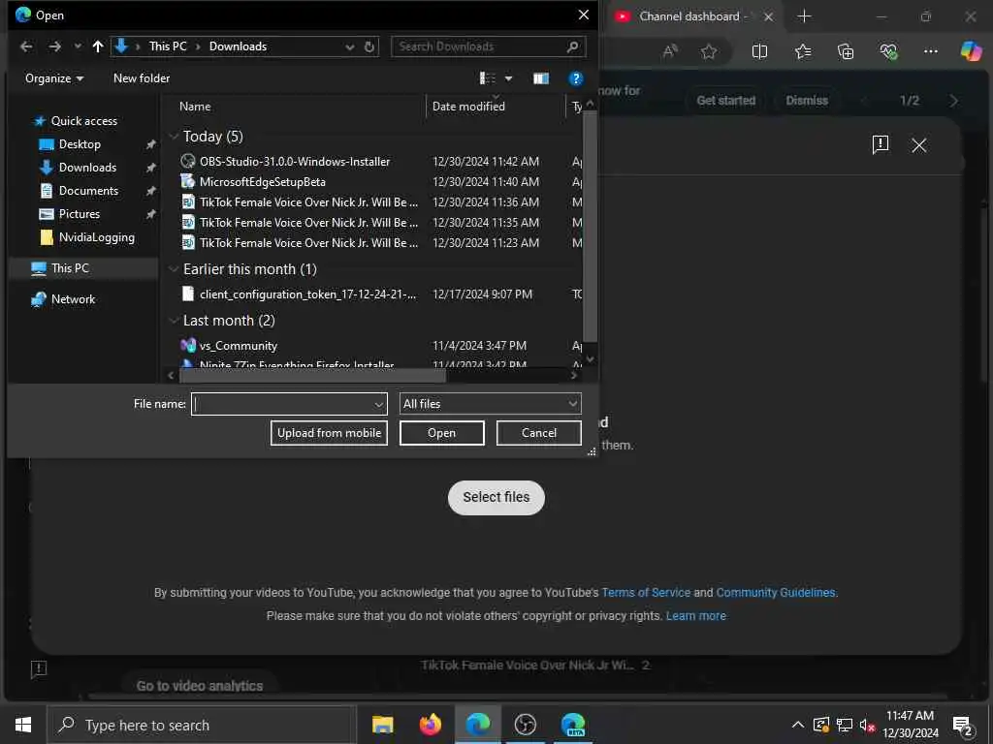The height and width of the screenshot is (744, 993).
Task: Open the Learn more link
Action: pos(695,615)
